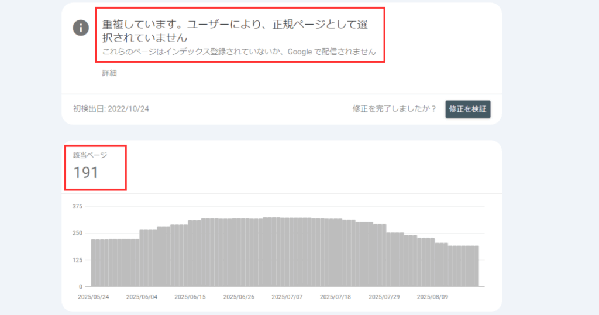Click the 2025/07/07 date on chart axis
Screen dimensions: 599x315
click(287, 297)
